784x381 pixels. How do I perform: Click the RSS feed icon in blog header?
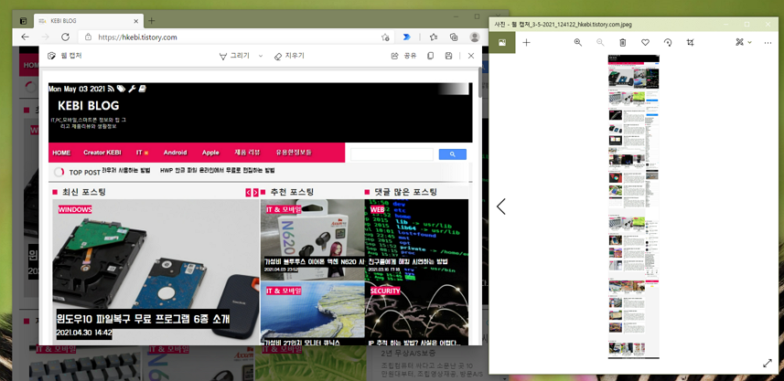(111, 89)
